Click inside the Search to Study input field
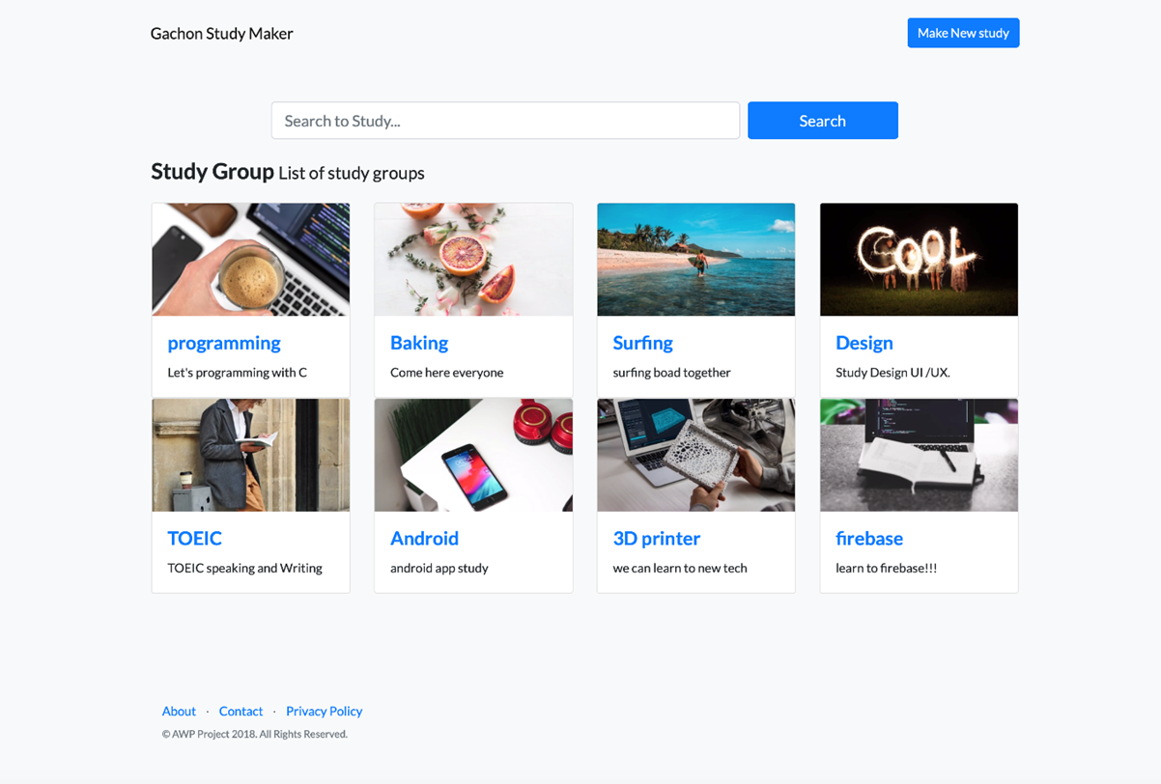1161x784 pixels. [505, 120]
